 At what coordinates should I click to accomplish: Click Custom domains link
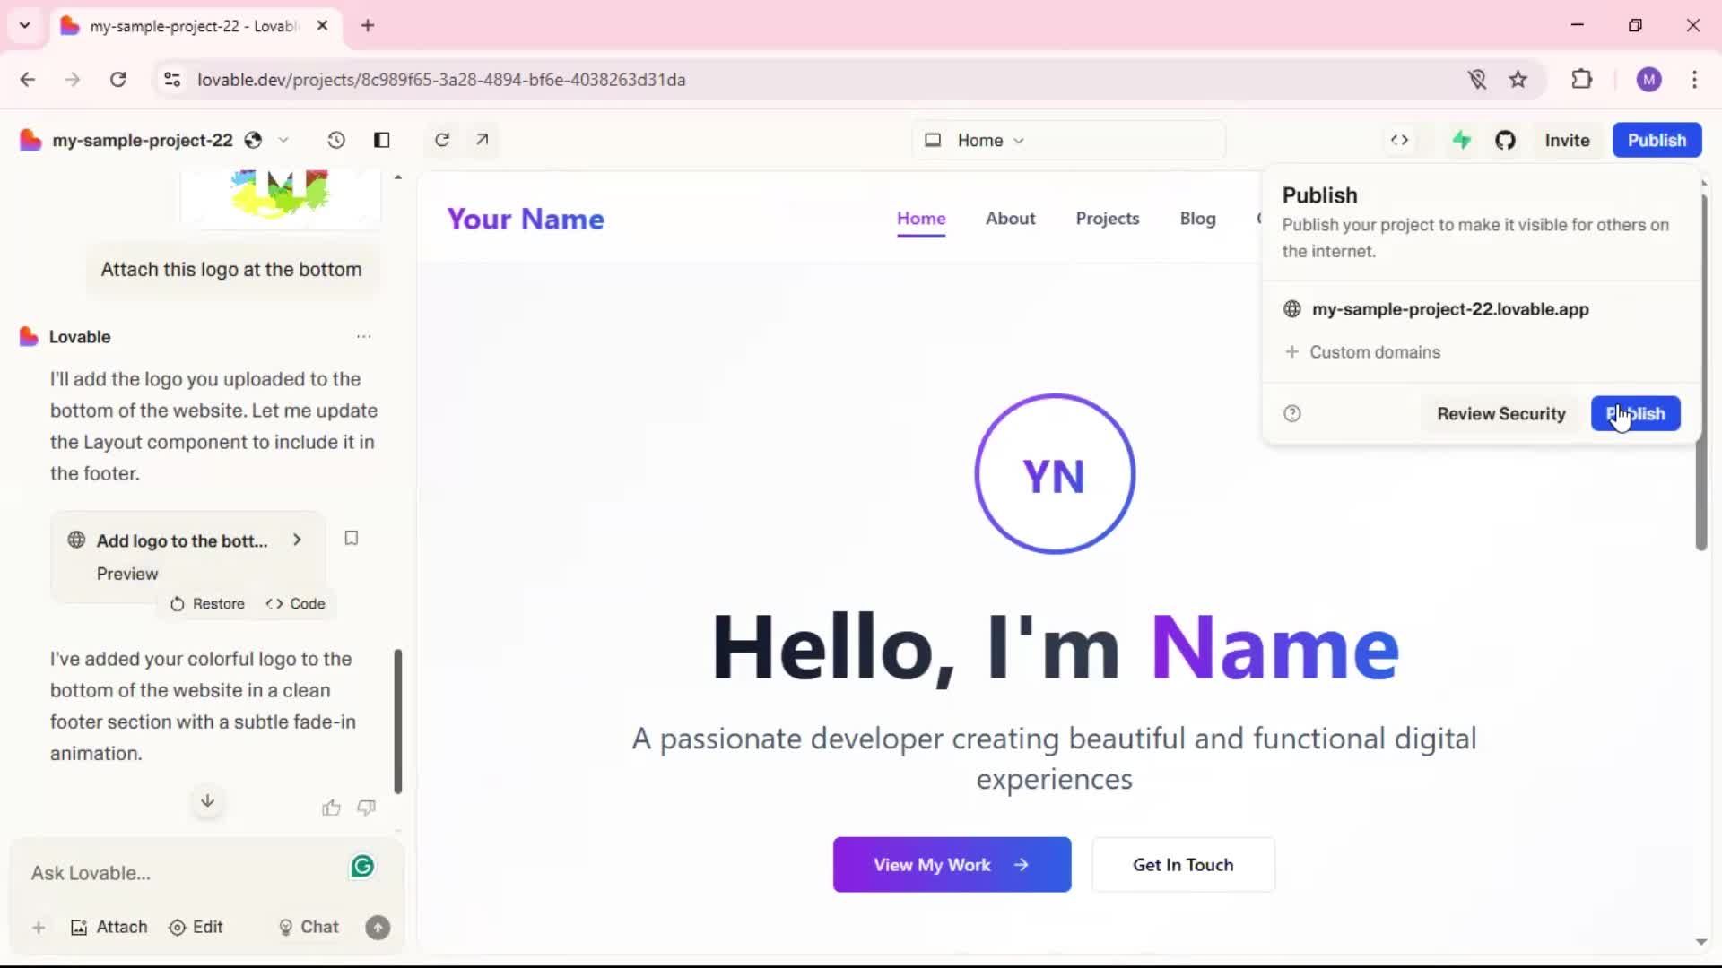[x=1374, y=352]
